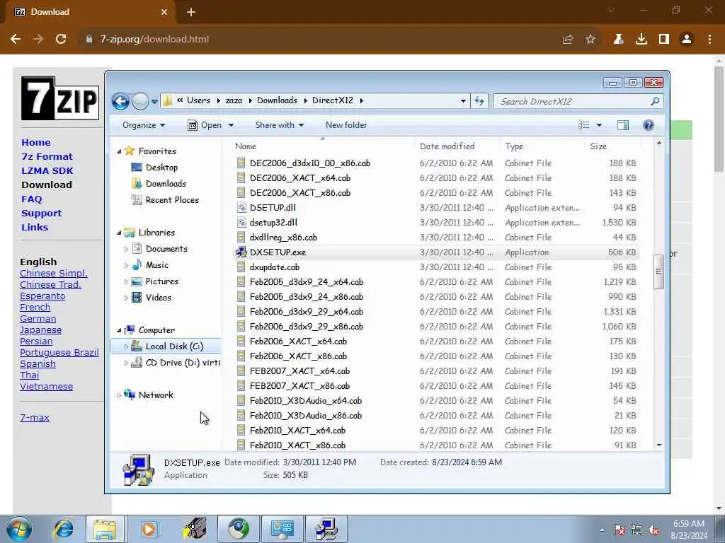
Task: Click the taskbar clock showing 6:59 AM
Action: pyautogui.click(x=688, y=524)
